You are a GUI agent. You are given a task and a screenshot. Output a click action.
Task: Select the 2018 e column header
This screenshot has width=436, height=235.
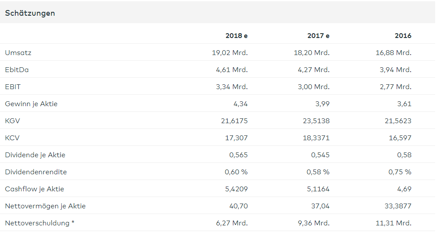tap(236, 36)
